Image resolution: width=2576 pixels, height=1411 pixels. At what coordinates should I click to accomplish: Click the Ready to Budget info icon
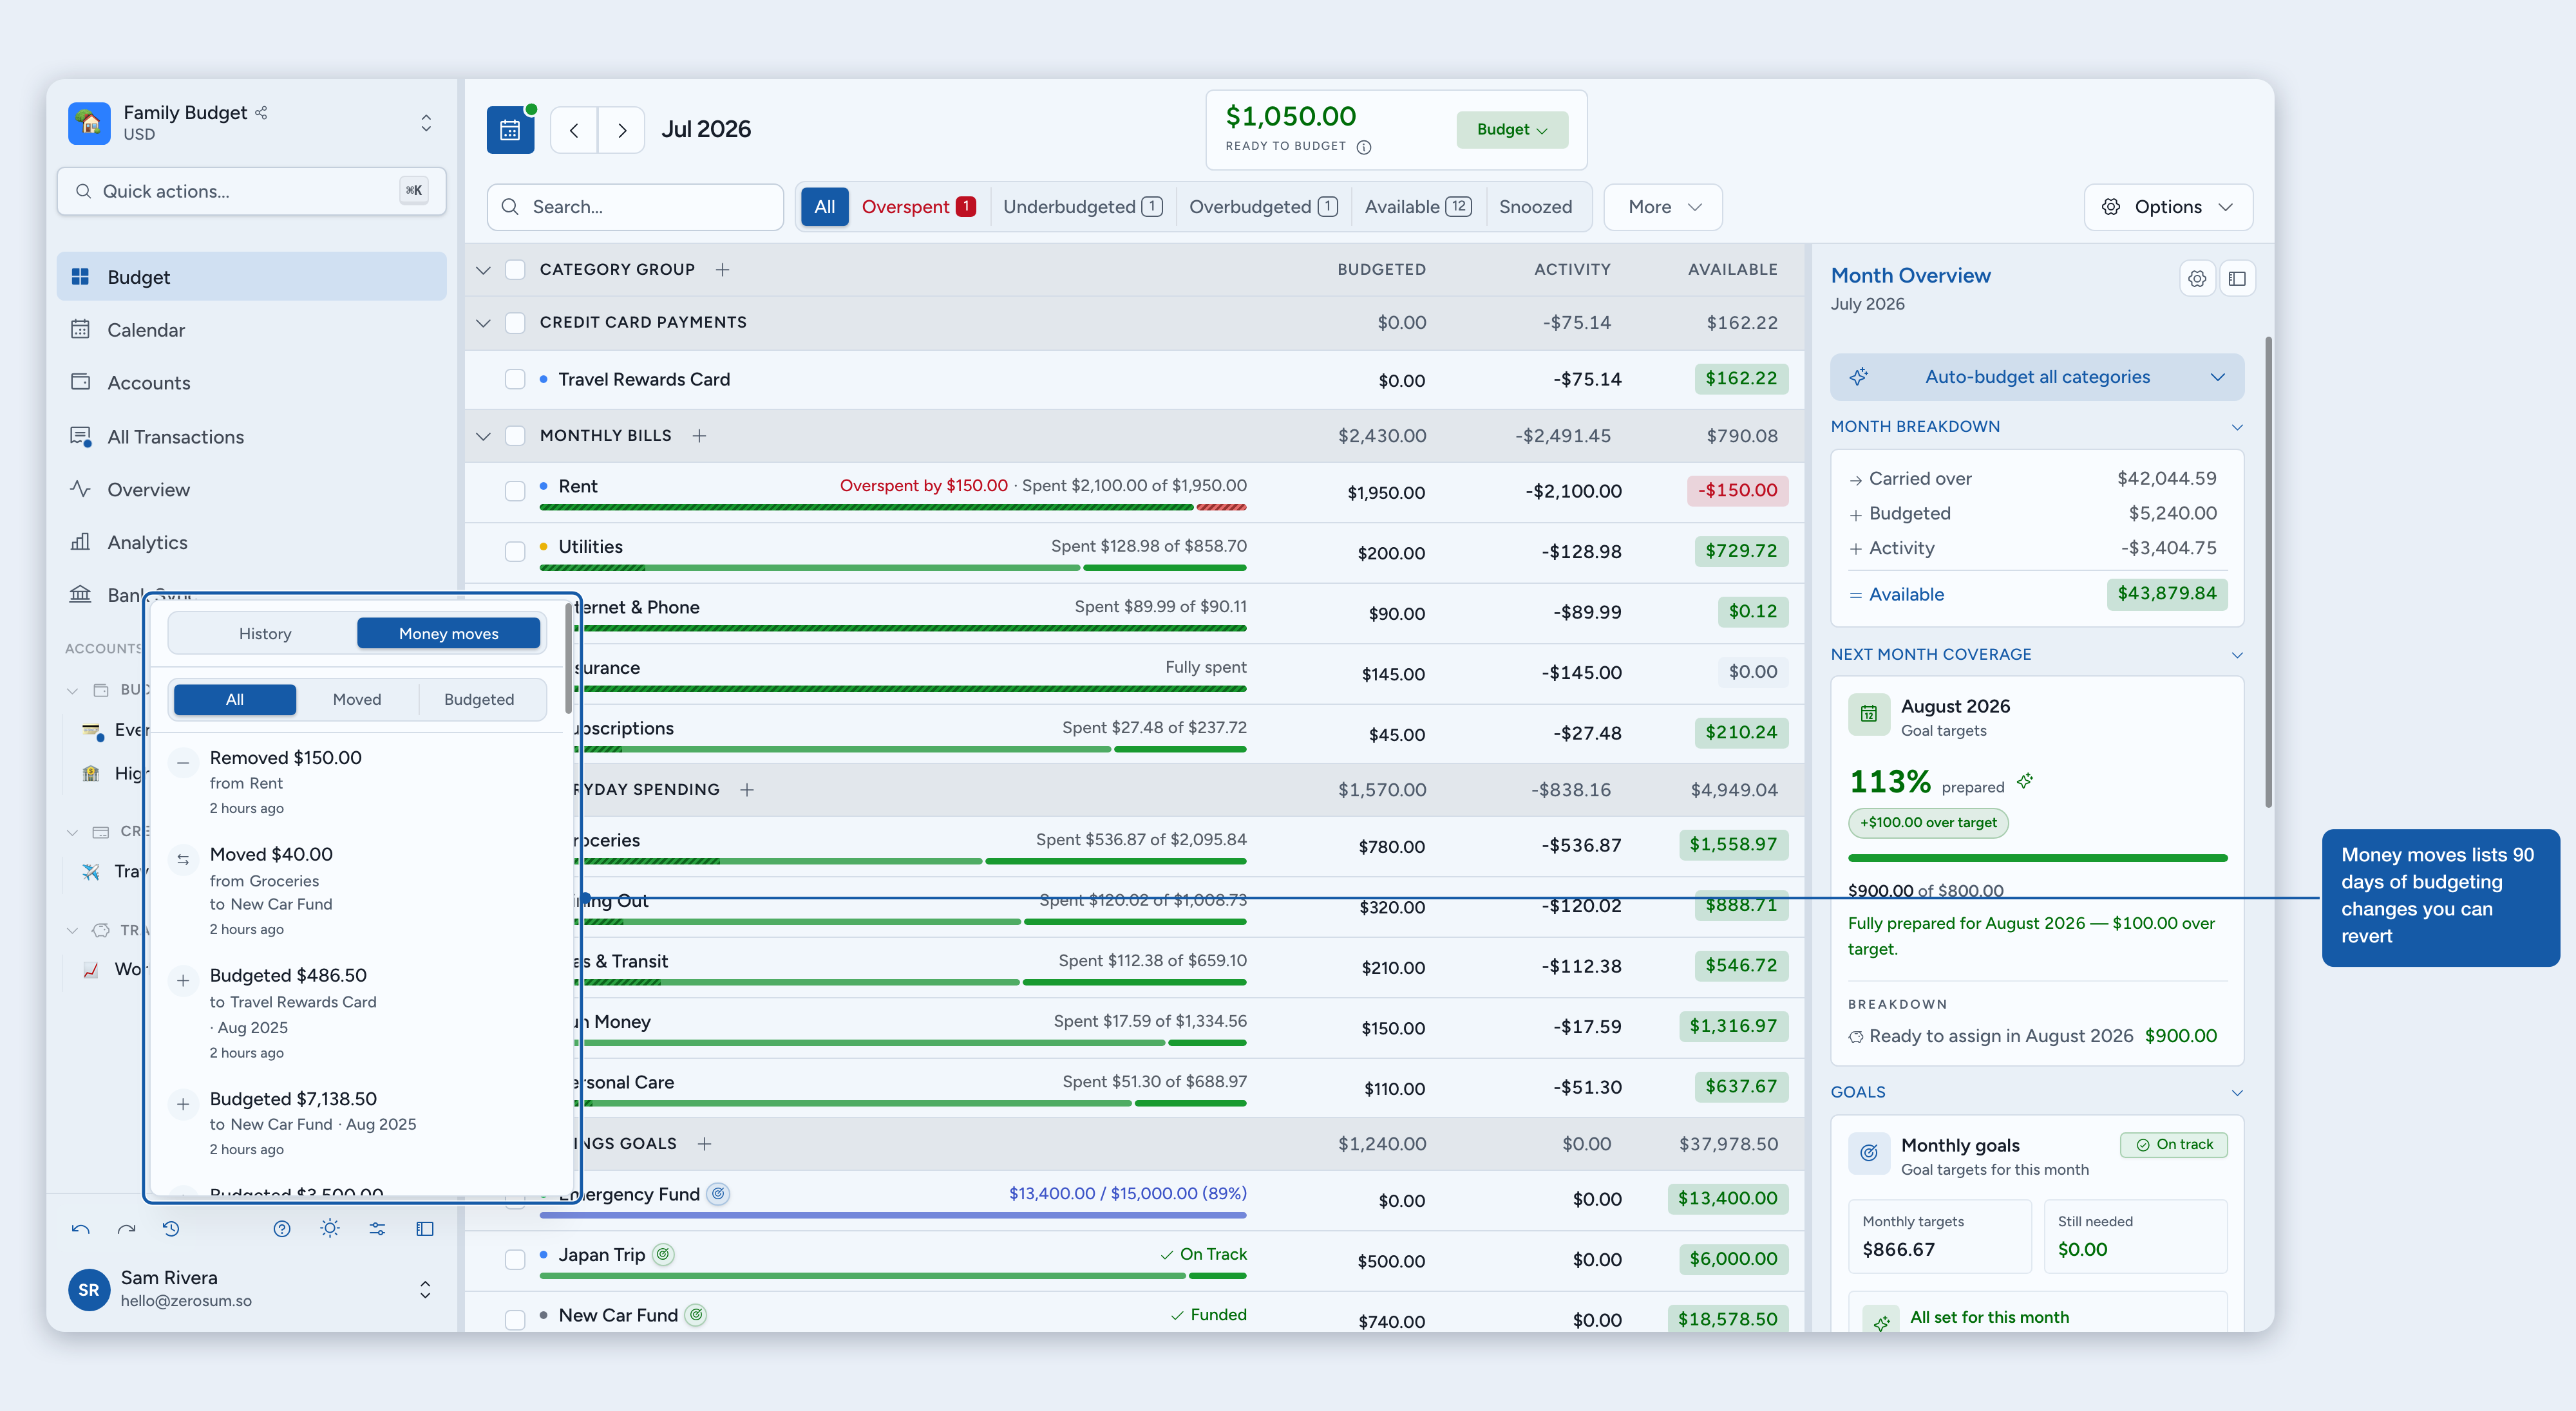tap(1364, 147)
